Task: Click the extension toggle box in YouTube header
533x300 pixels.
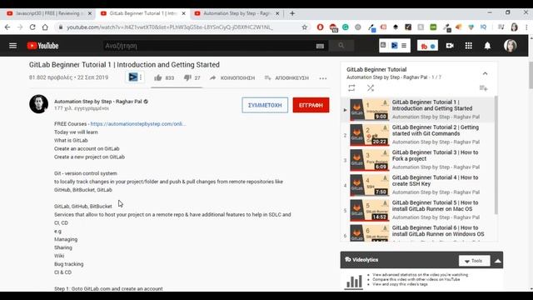Action: (395, 46)
